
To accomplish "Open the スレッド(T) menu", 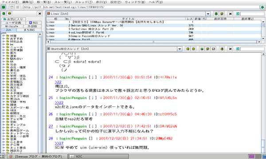I will tap(84, 2).
